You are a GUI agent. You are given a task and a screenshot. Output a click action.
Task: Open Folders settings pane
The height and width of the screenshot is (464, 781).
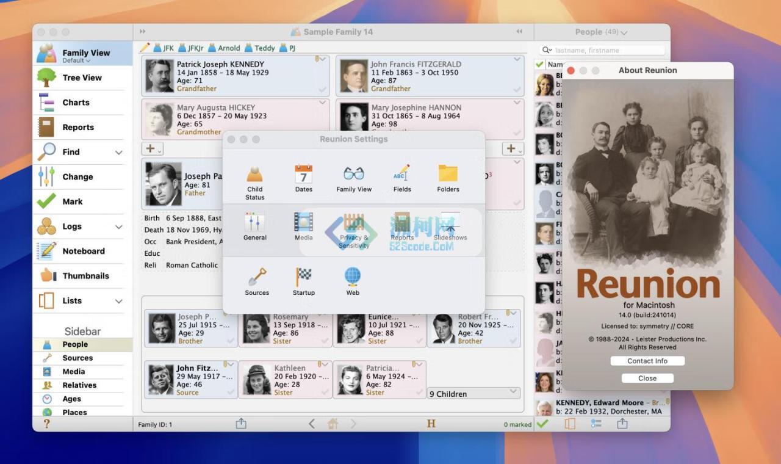pyautogui.click(x=448, y=178)
